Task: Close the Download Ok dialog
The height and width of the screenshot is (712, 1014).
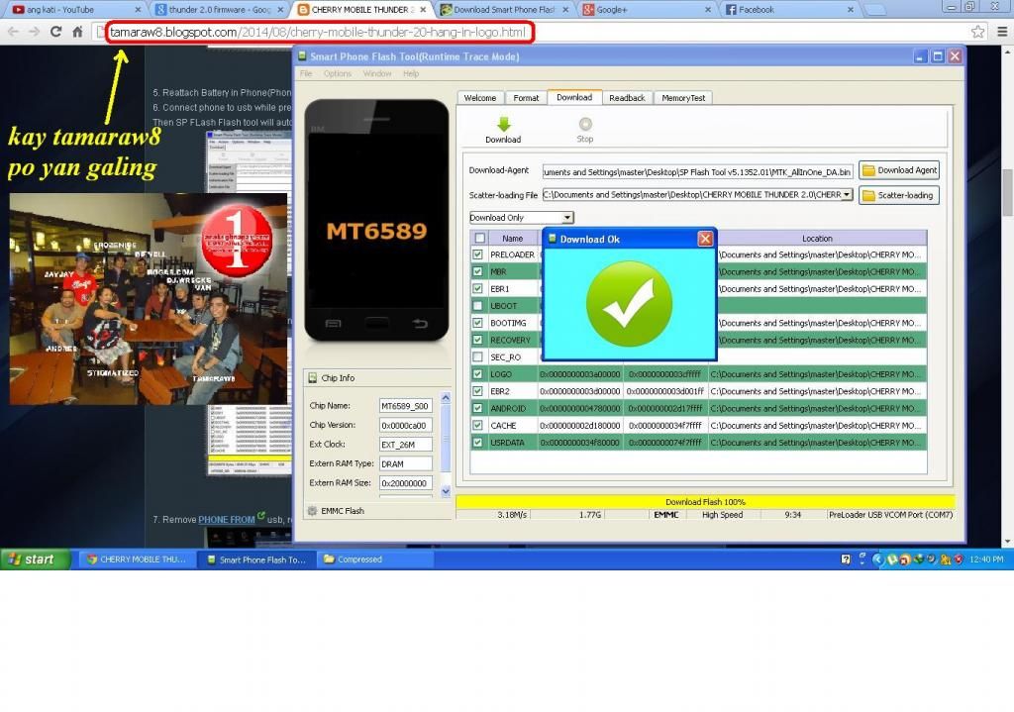Action: click(x=705, y=239)
